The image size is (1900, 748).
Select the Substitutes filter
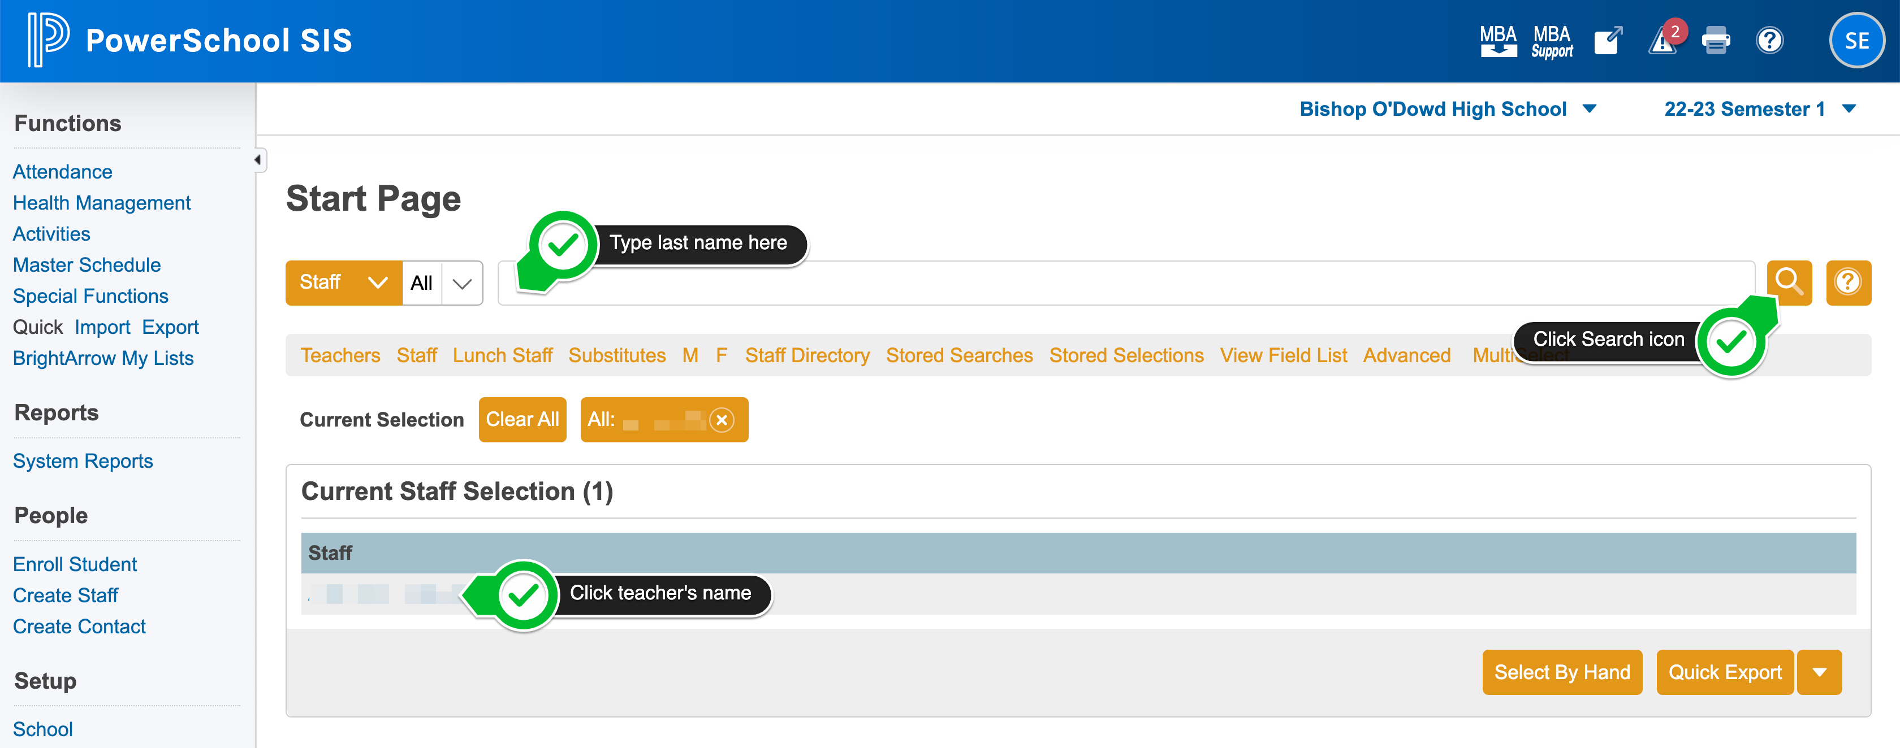click(616, 355)
